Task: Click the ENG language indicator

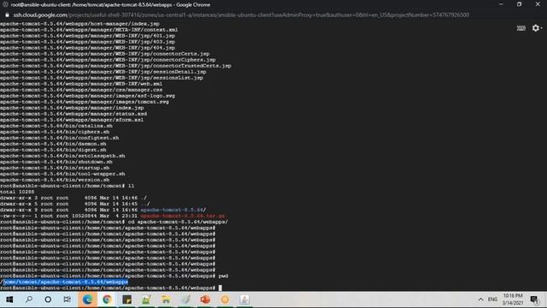Action: (492, 299)
